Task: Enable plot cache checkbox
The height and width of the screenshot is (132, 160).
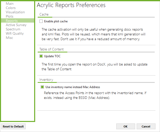Action: (x=41, y=21)
